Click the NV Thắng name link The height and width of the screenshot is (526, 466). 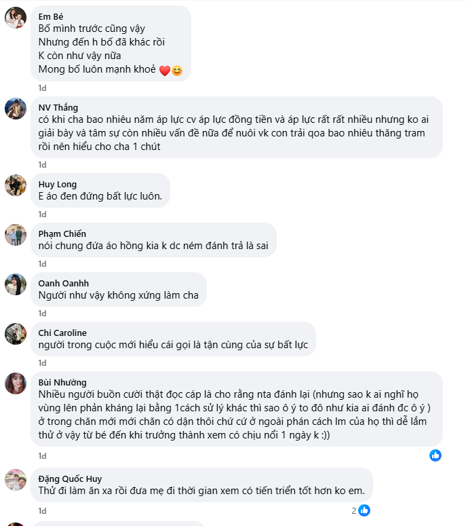[x=58, y=107]
